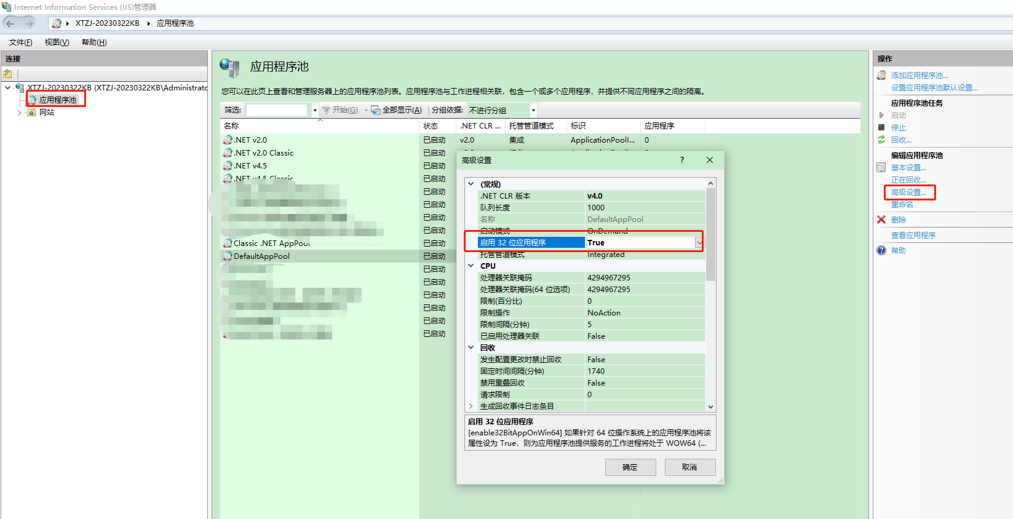Click 设置应用程序池默认设置 link
This screenshot has height=519, width=1013.
tap(934, 87)
